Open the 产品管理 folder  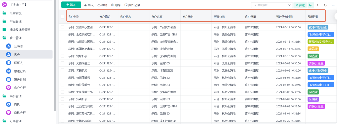pos(4,21)
